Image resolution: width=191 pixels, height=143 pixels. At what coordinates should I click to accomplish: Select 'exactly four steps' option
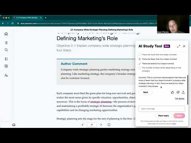point(156,64)
